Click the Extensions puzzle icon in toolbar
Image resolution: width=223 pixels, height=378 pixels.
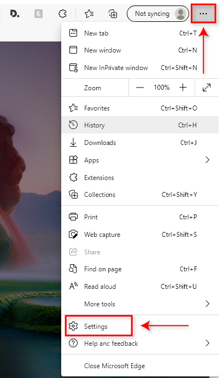tap(62, 14)
